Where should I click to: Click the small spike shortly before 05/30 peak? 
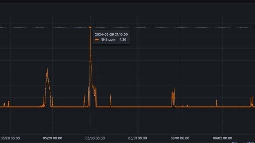point(84,95)
